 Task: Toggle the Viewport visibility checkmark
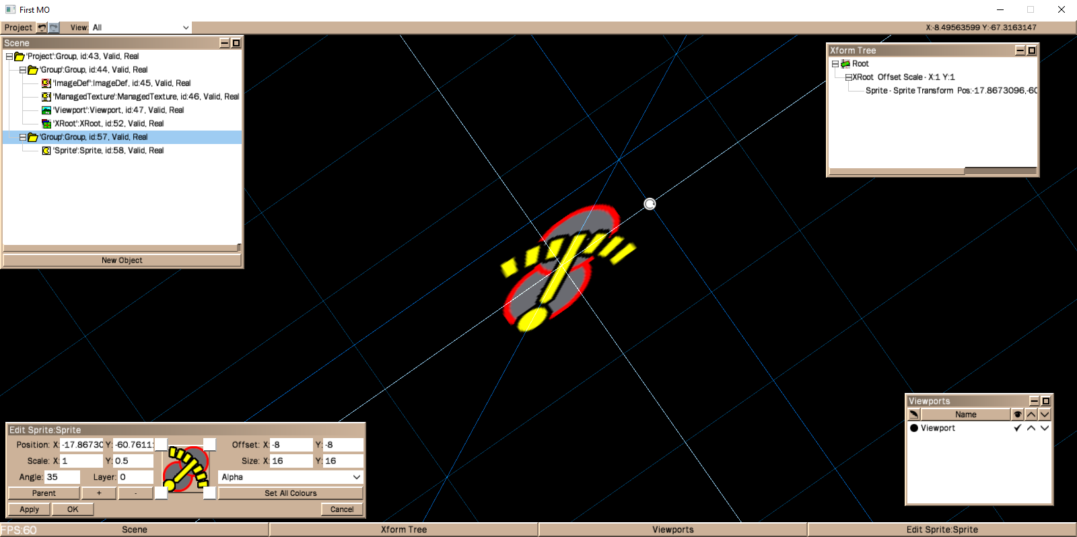(x=1017, y=428)
